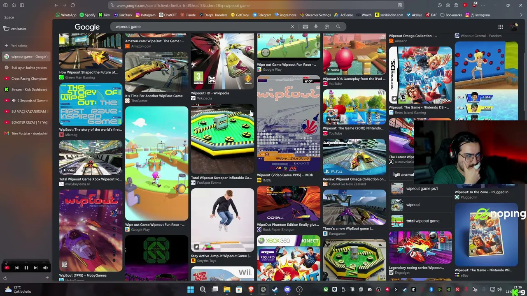Clear the Google search box with X

coord(292,27)
